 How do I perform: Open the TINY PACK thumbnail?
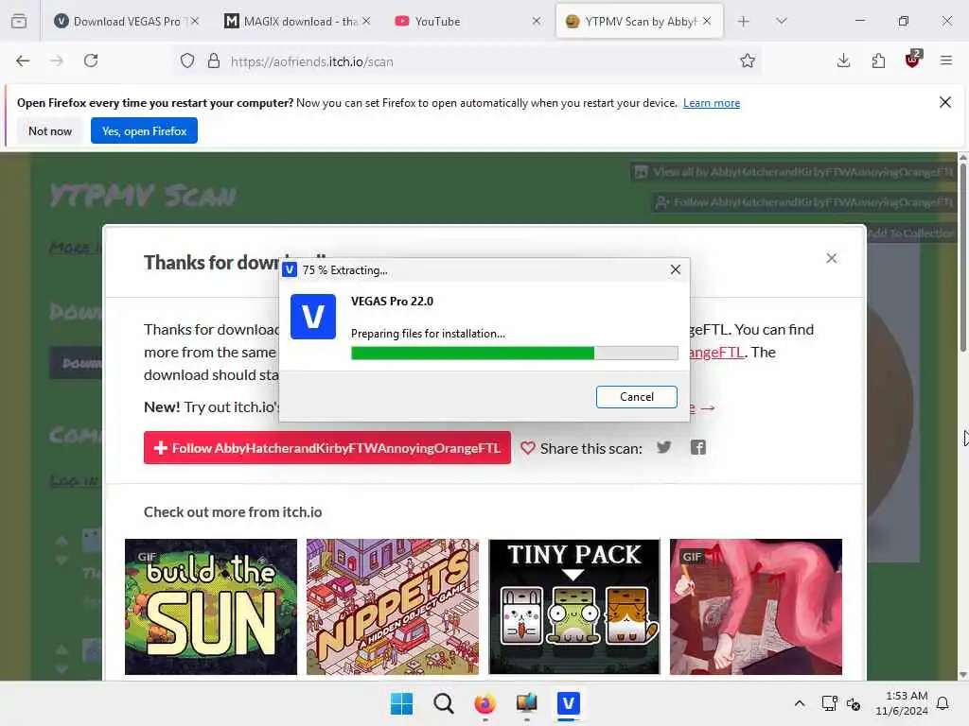(574, 607)
